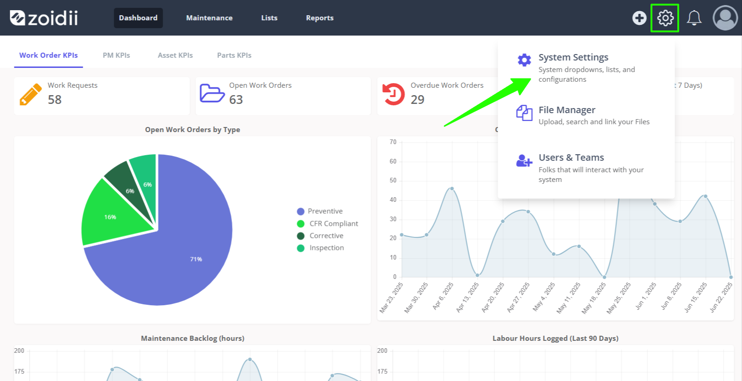Click the plus add-new icon
The width and height of the screenshot is (742, 381).
tap(639, 18)
